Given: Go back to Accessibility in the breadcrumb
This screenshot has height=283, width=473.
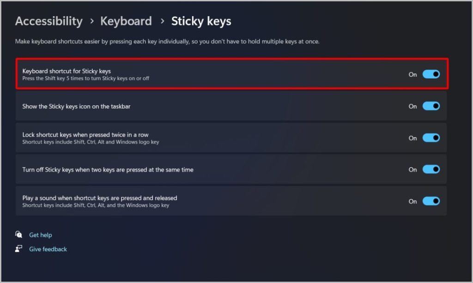Looking at the screenshot, I should click(x=49, y=21).
